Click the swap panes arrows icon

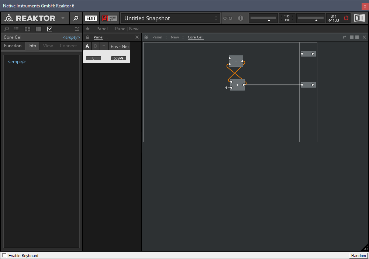tap(344, 37)
